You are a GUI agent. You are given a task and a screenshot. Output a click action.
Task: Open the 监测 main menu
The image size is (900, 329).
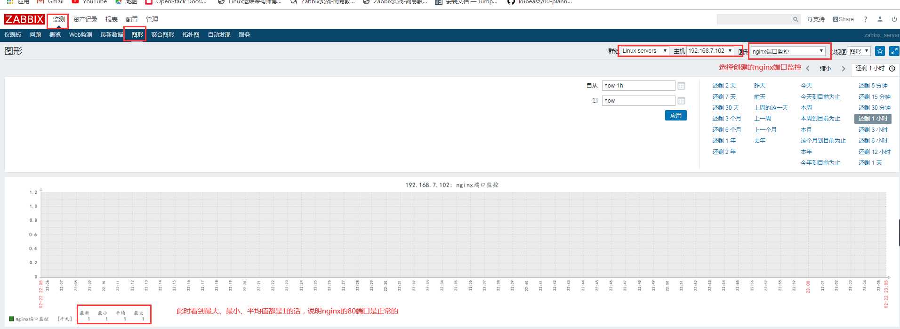(x=59, y=19)
